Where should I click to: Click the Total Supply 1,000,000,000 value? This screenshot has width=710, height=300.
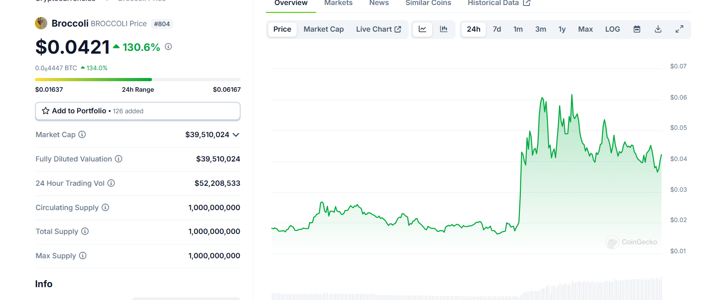pos(214,231)
